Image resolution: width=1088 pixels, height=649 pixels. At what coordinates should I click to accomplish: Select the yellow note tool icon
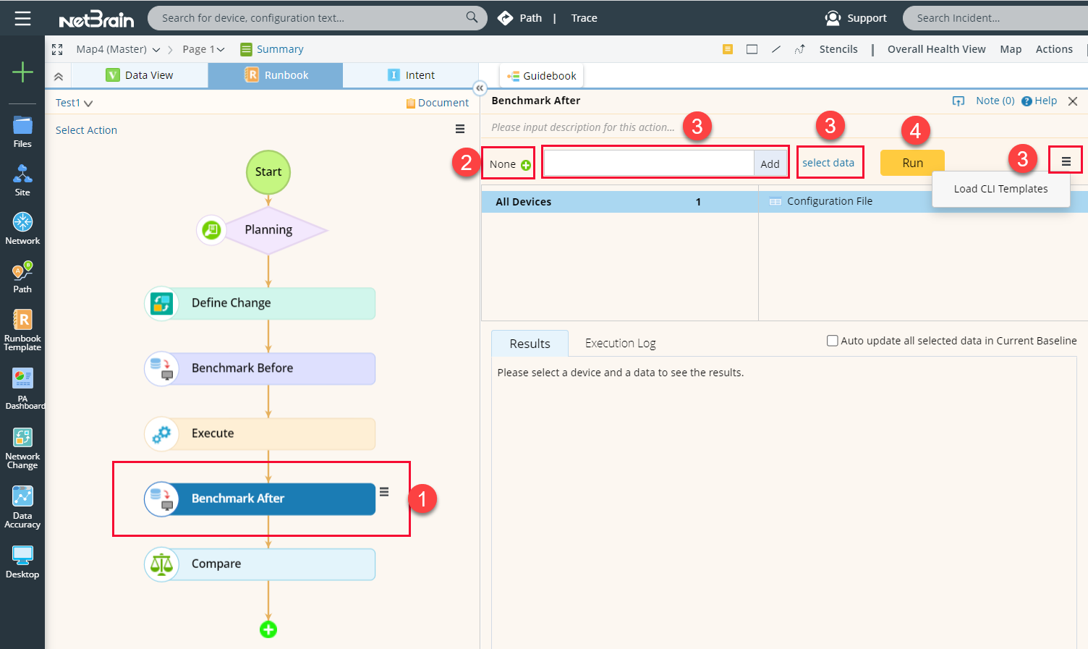click(728, 49)
